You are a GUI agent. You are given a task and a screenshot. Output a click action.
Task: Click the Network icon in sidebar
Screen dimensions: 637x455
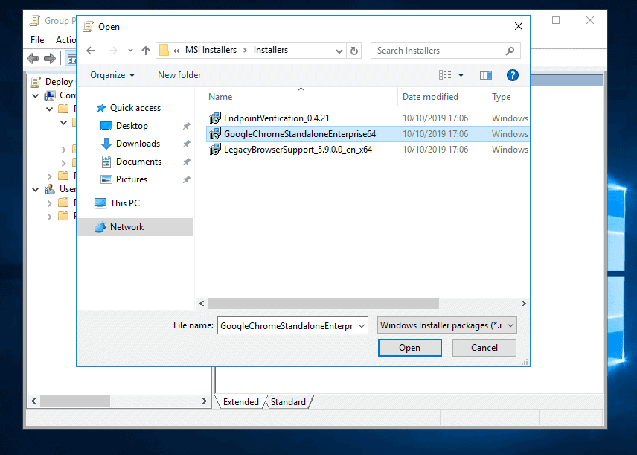(x=100, y=227)
